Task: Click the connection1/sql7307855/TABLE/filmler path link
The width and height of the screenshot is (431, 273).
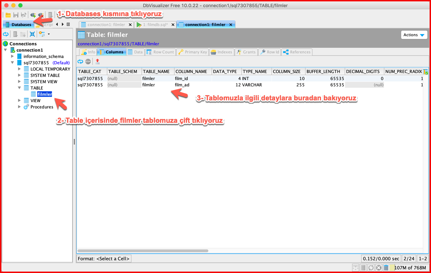Action: pos(118,44)
